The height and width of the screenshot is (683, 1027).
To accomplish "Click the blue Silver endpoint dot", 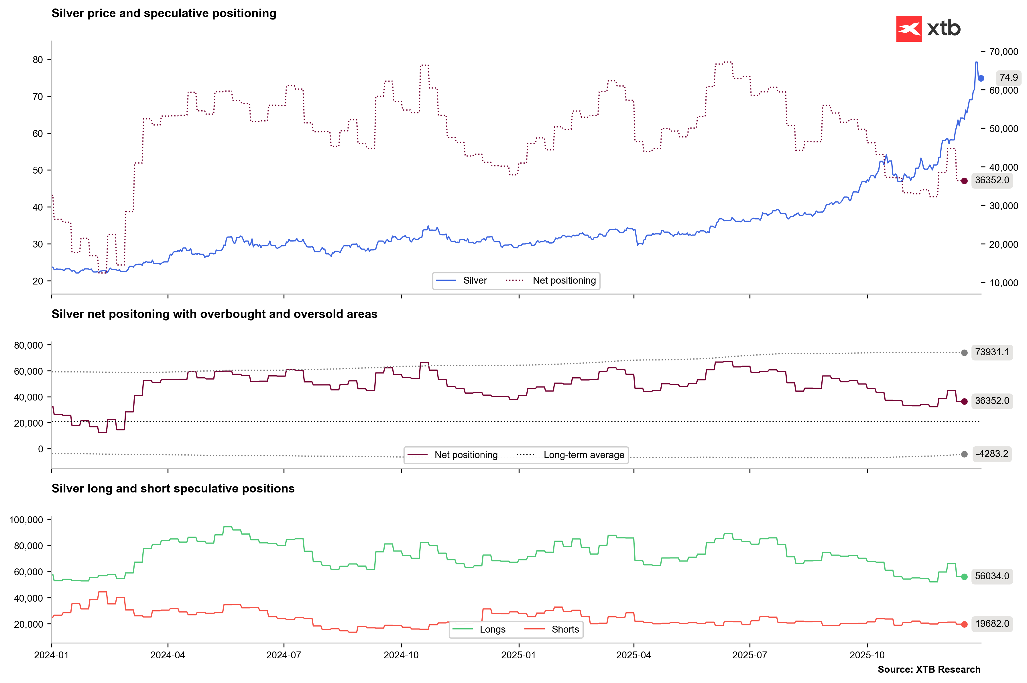I will 980,78.
